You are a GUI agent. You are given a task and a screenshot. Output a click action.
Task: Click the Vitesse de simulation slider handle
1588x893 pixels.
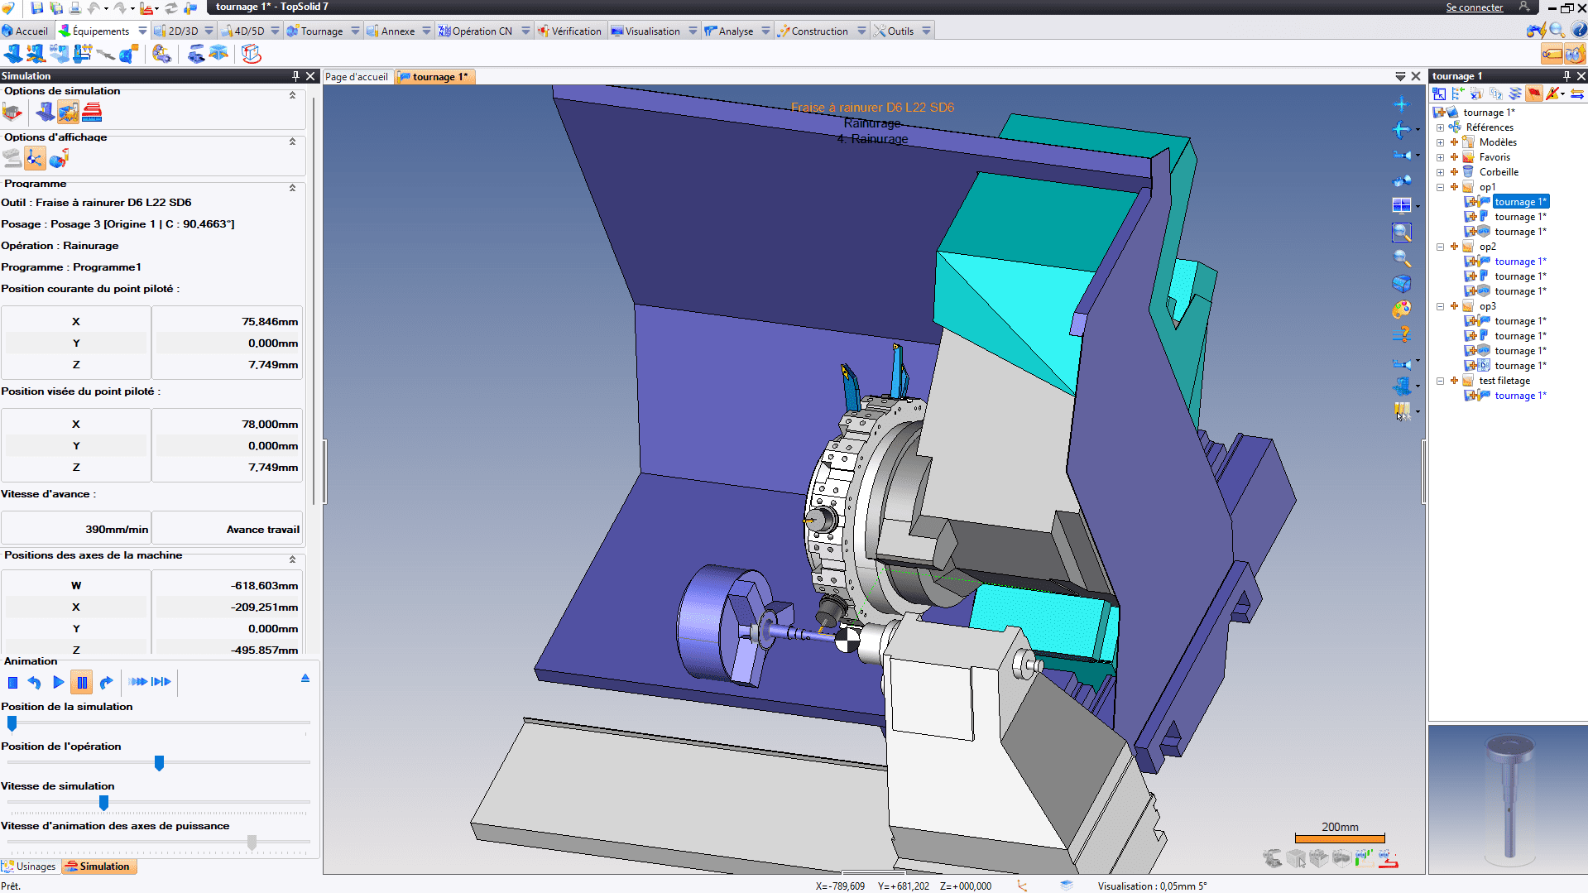[103, 803]
